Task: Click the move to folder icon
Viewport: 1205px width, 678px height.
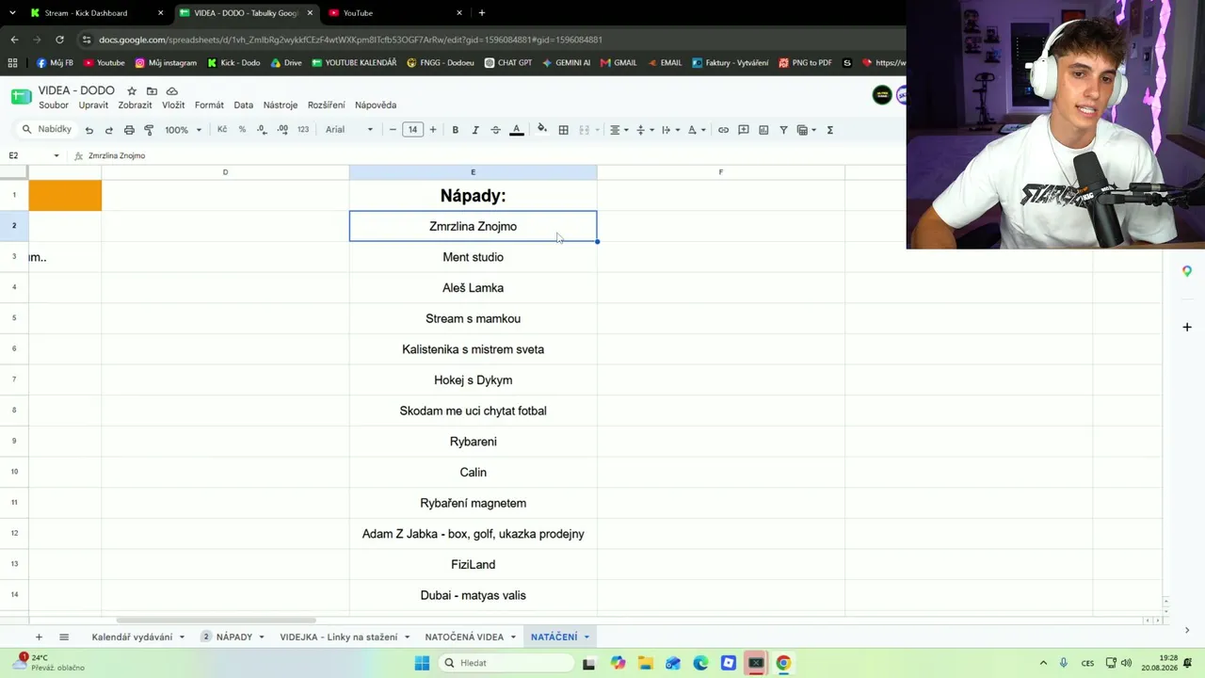Action: pyautogui.click(x=152, y=91)
